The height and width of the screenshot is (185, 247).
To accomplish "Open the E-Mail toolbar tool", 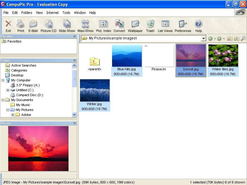I will tap(33, 26).
